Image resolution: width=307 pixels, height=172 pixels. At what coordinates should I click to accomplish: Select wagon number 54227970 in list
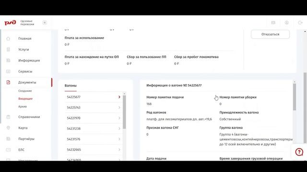[x=73, y=118]
